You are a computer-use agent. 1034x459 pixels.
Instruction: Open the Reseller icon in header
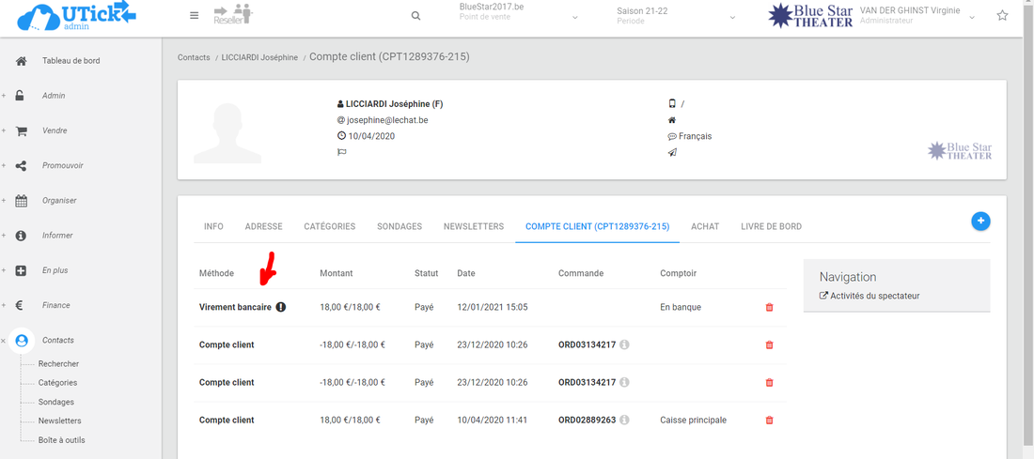tap(232, 15)
